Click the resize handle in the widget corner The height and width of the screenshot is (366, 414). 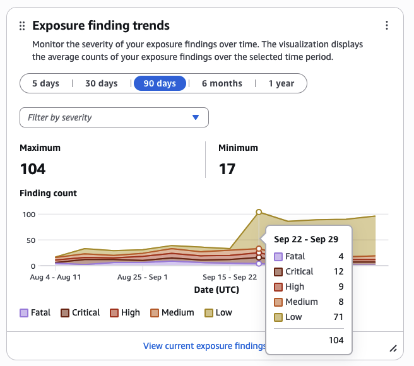pyautogui.click(x=393, y=348)
